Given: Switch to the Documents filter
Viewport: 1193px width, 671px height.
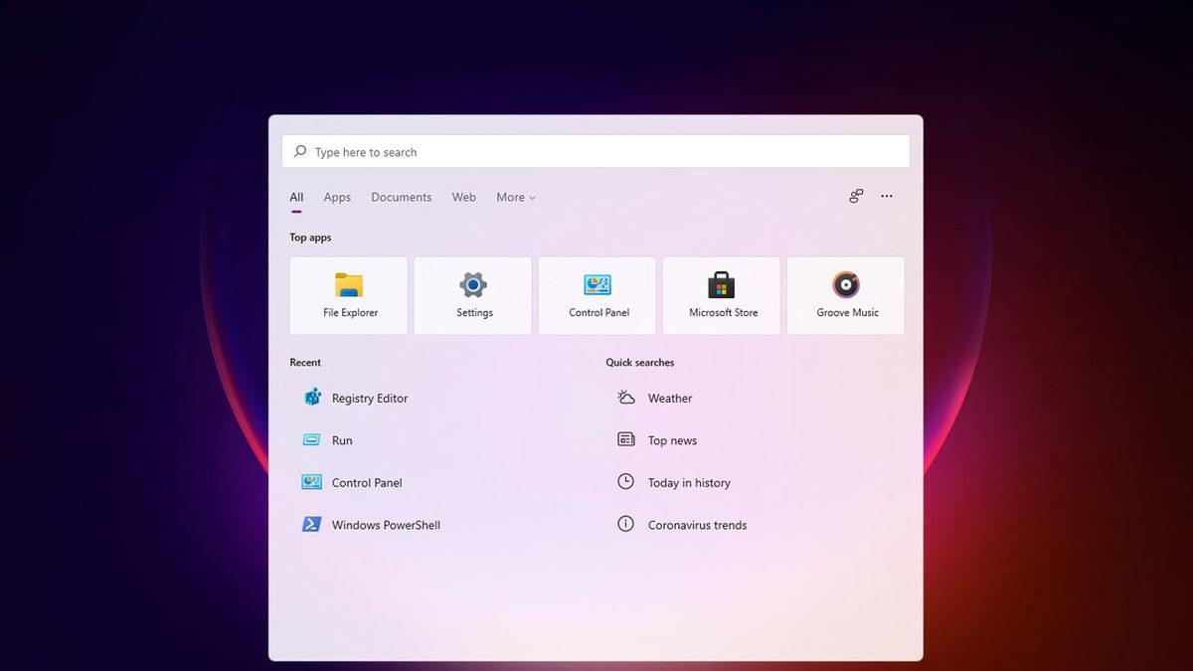Looking at the screenshot, I should (401, 197).
